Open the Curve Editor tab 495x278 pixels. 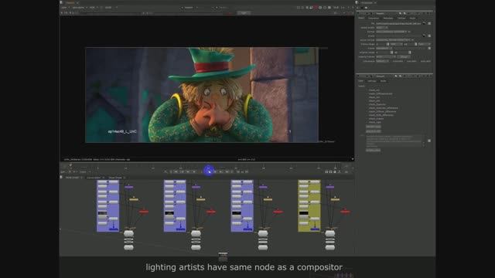[x=94, y=178]
